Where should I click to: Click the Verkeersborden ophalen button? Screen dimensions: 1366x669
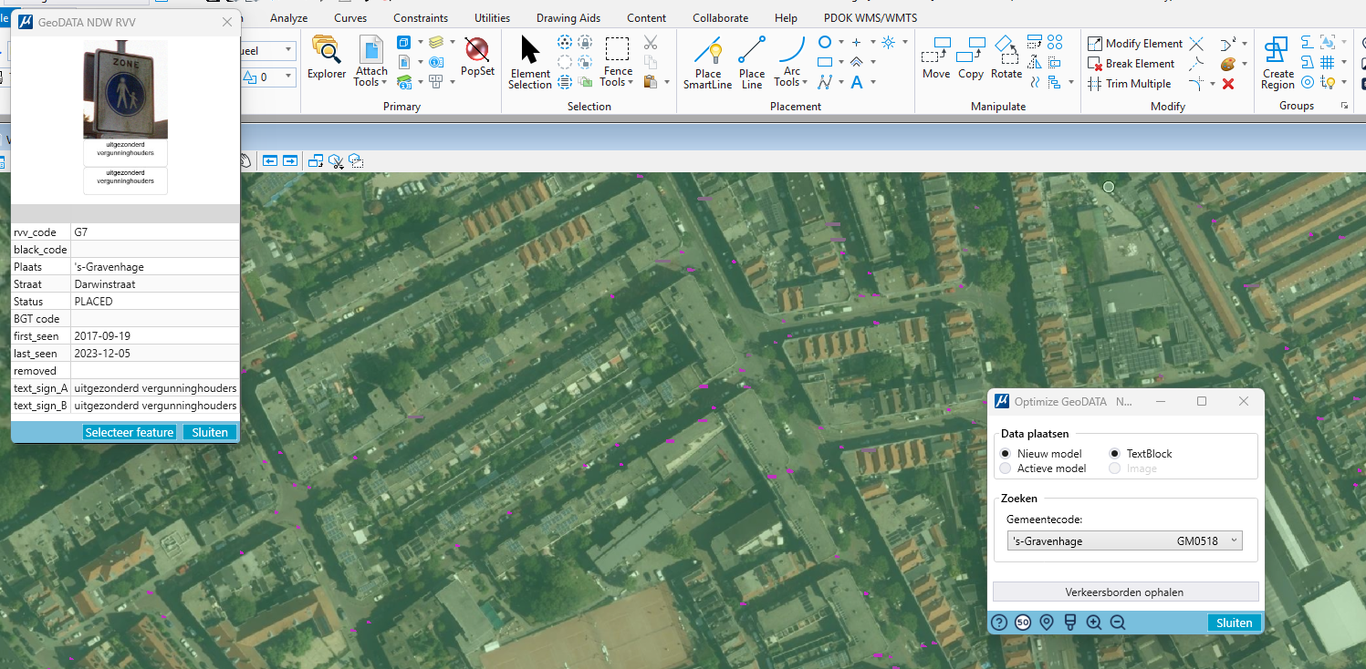click(x=1125, y=592)
